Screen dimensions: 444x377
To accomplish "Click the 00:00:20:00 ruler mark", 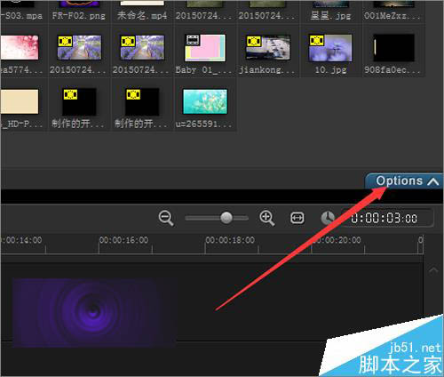I will coord(337,240).
